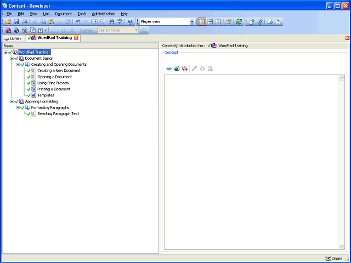
Task: Open the Help menu
Action: pyautogui.click(x=124, y=14)
